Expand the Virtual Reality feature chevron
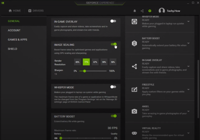 [x=188, y=133]
